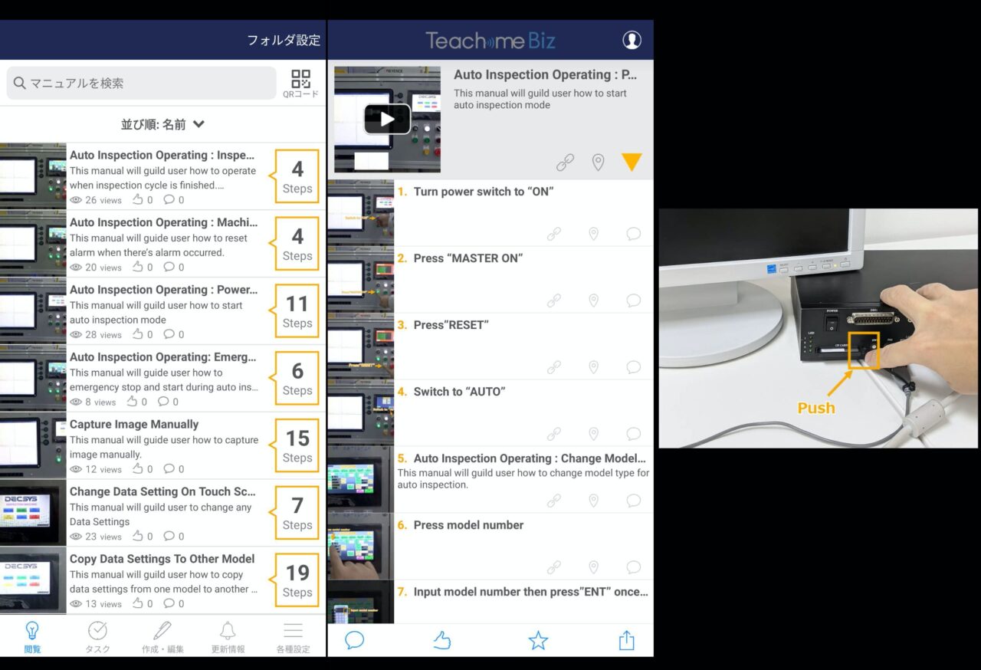This screenshot has width=981, height=670.
Task: Open comments via the speech bubble icon
Action: click(x=354, y=639)
